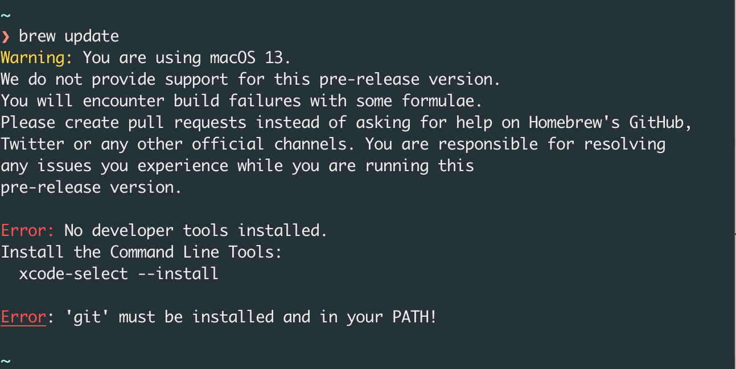Click the "brew update" command text

(69, 36)
